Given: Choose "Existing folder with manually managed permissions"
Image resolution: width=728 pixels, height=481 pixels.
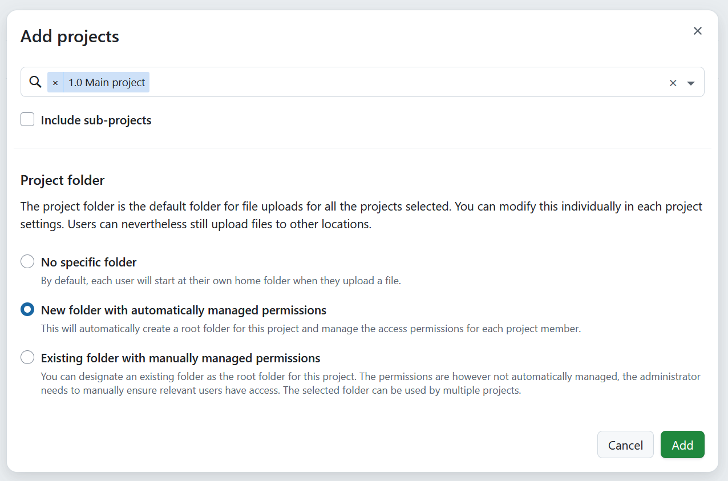Looking at the screenshot, I should 27,357.
